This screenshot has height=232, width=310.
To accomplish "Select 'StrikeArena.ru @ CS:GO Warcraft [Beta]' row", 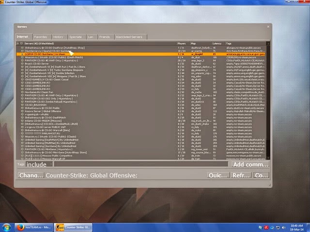I will [x=141, y=130].
